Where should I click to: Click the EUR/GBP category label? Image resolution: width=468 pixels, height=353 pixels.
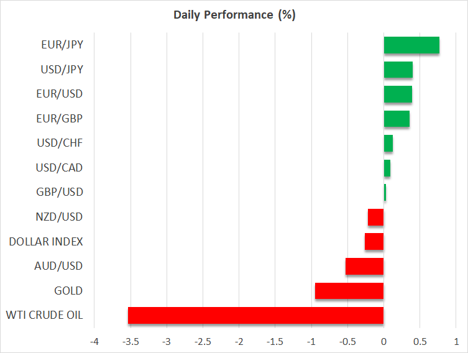click(x=60, y=119)
